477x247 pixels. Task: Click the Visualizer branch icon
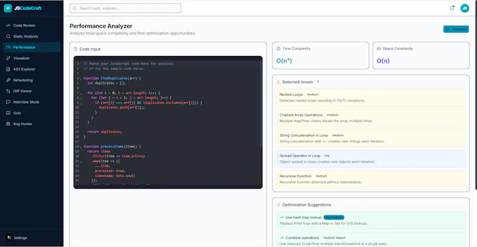(8, 58)
